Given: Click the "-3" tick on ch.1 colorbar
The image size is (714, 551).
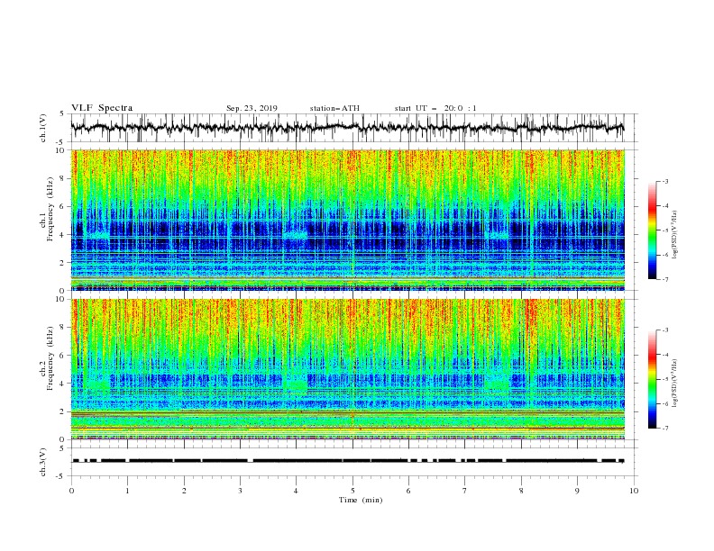Looking at the screenshot, I should pos(665,181).
